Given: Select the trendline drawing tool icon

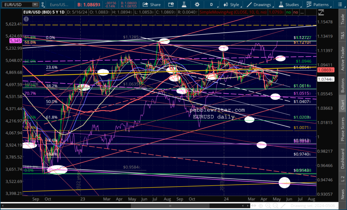Looking at the screenshot, I should pos(283,206).
